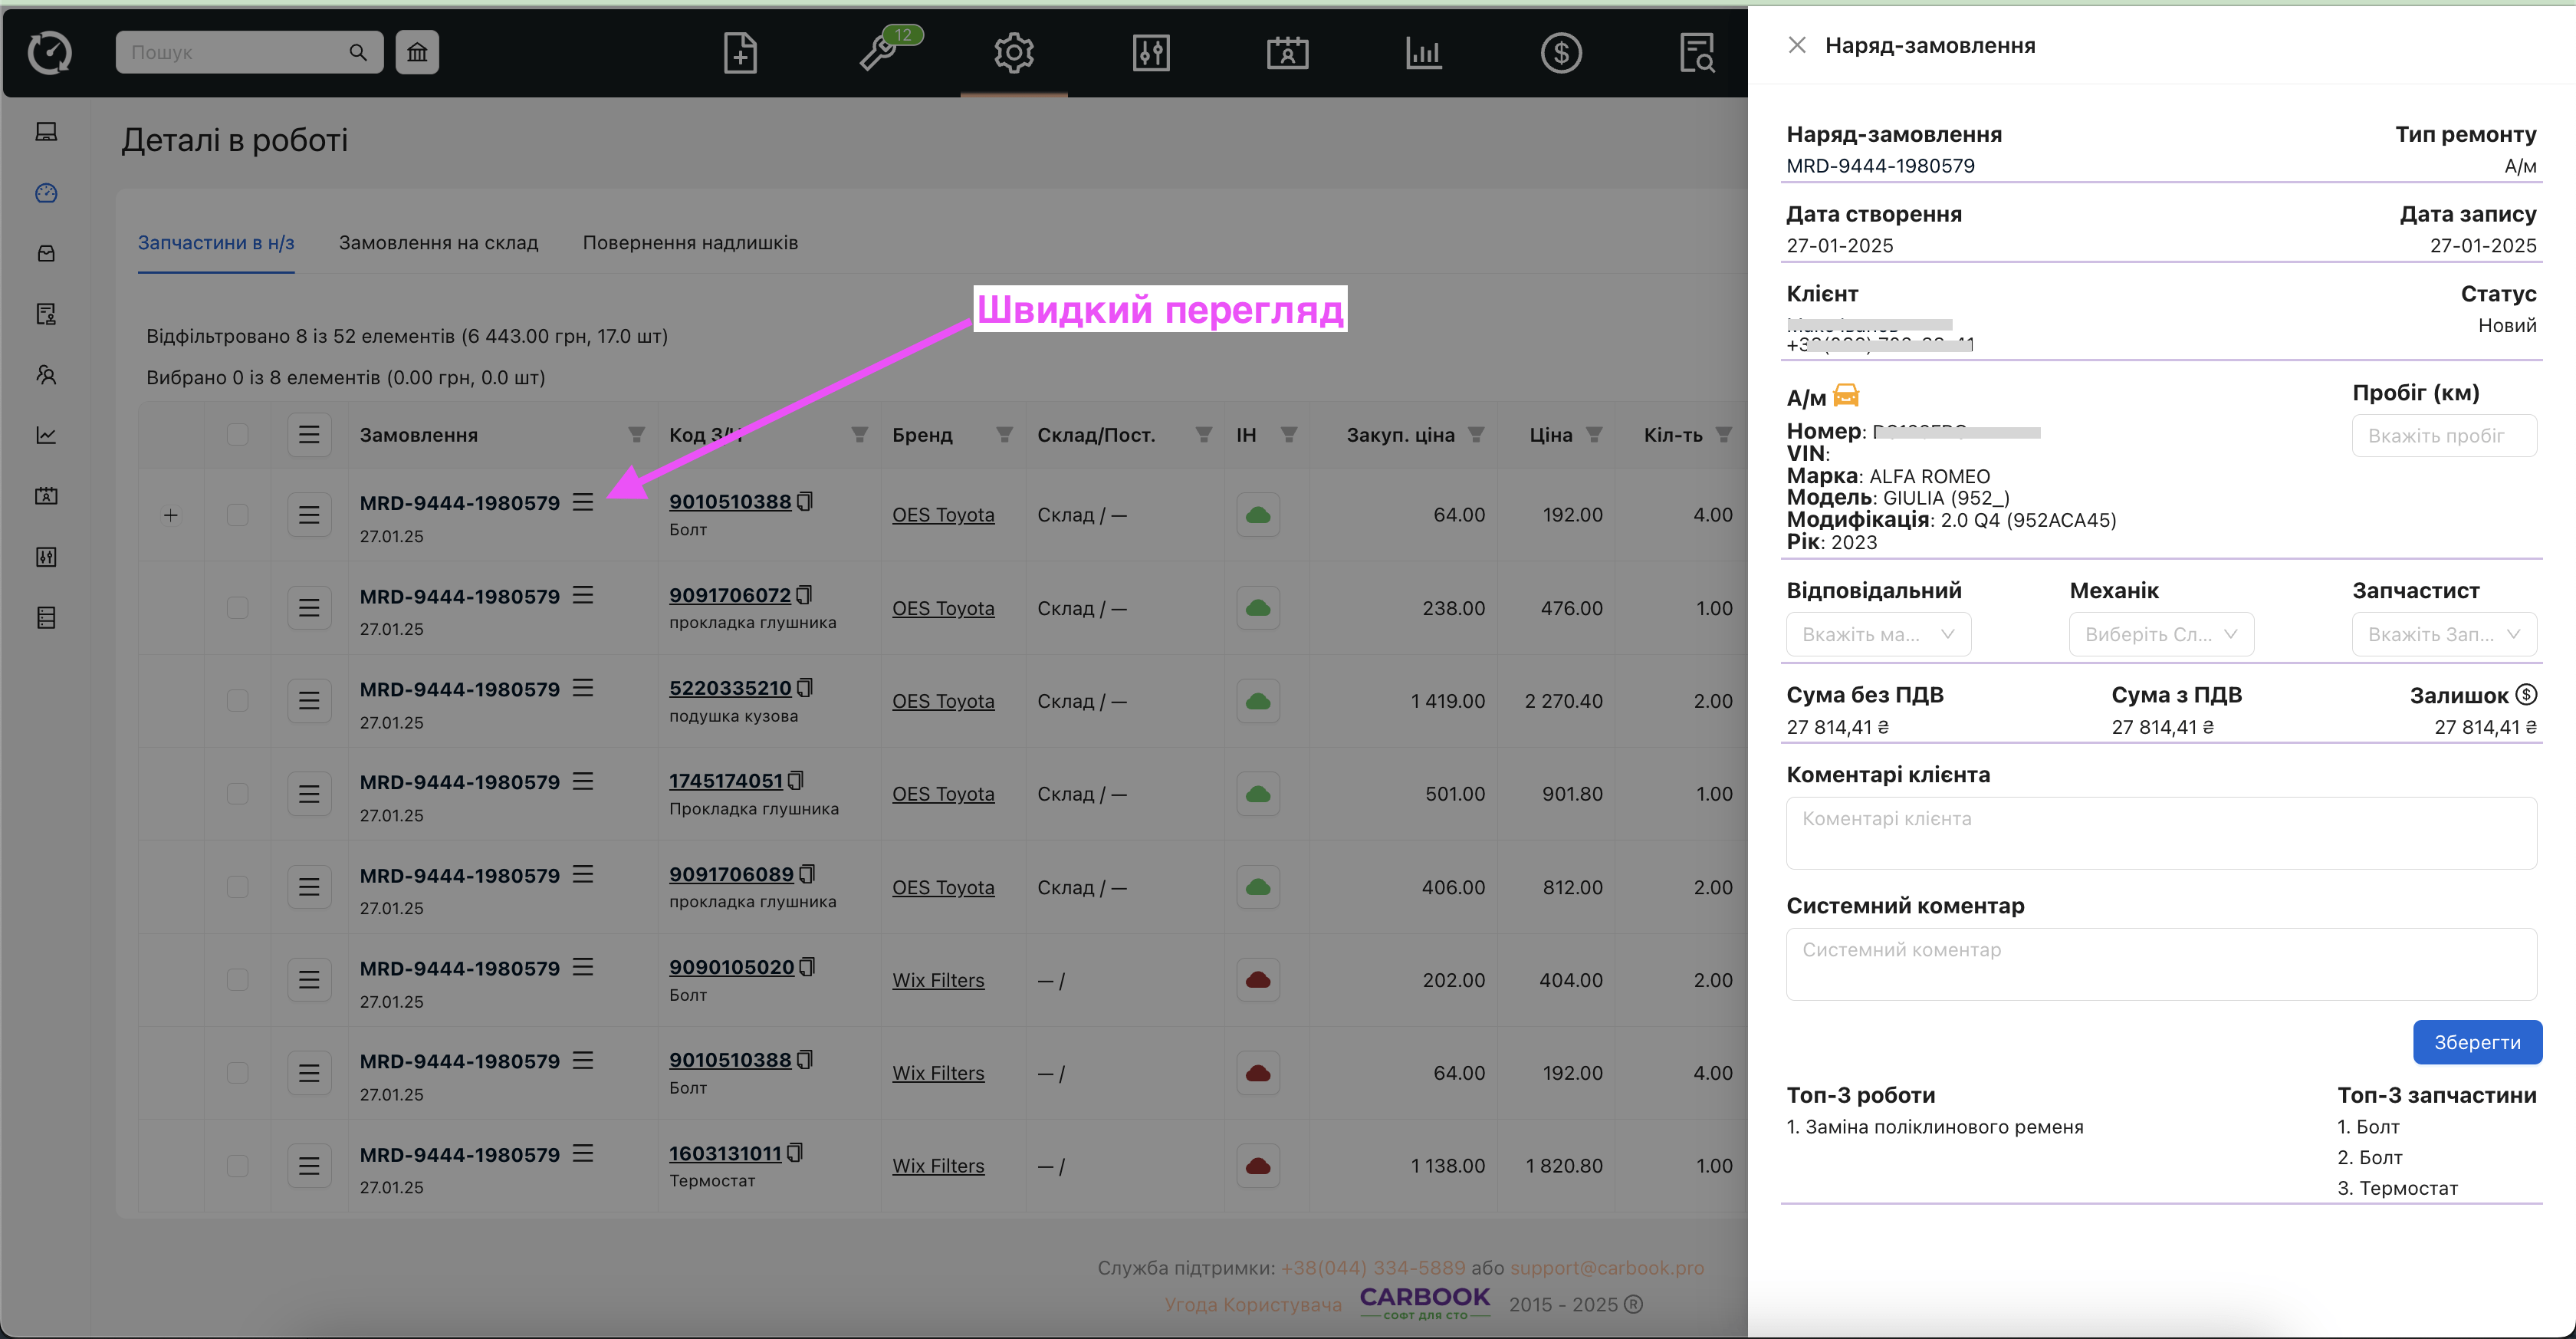Click the line chart icon in left sidebar

[x=46, y=435]
